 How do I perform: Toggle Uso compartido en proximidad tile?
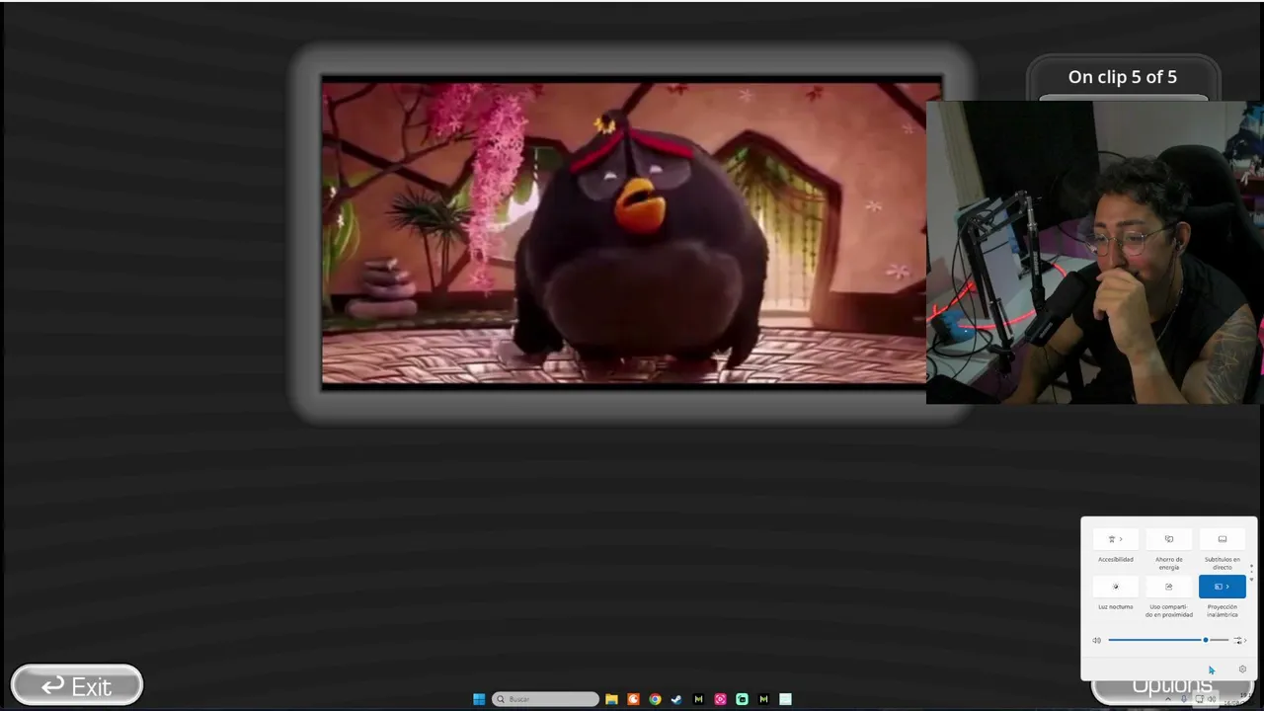point(1169,587)
